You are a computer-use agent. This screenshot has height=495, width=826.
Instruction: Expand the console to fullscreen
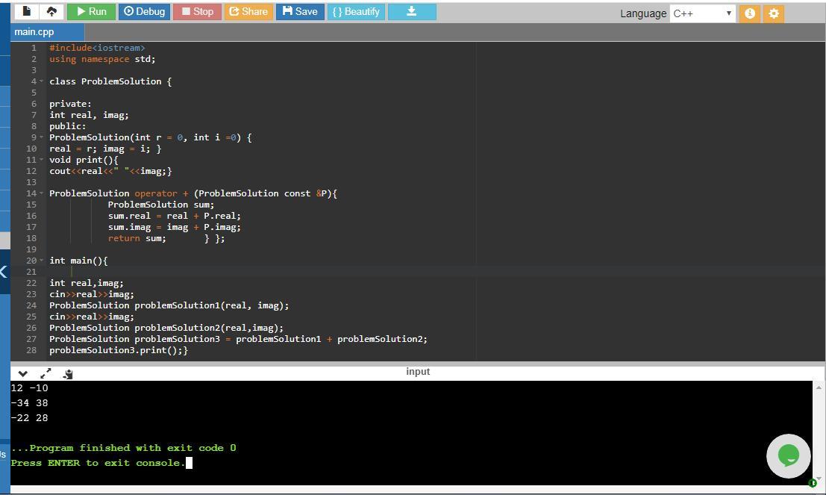tap(46, 373)
